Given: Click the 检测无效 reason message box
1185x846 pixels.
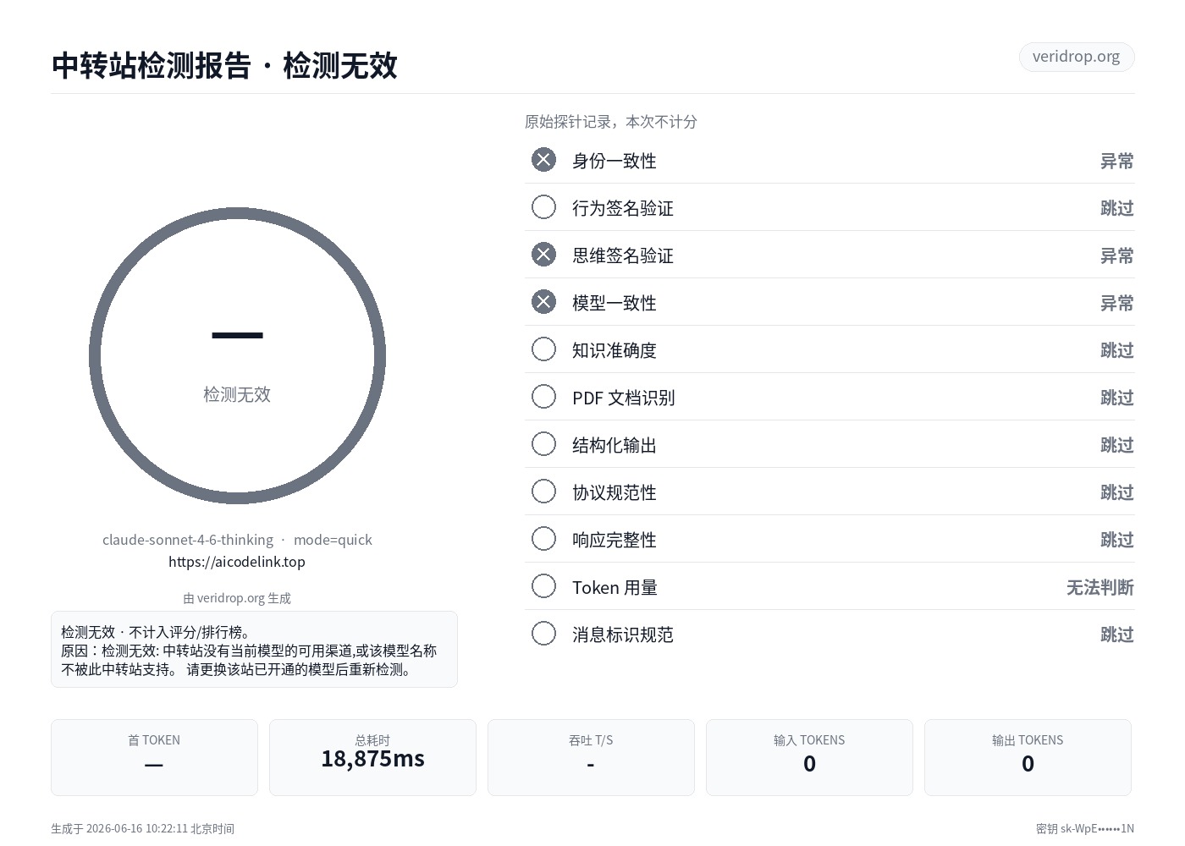Looking at the screenshot, I should coord(254,649).
